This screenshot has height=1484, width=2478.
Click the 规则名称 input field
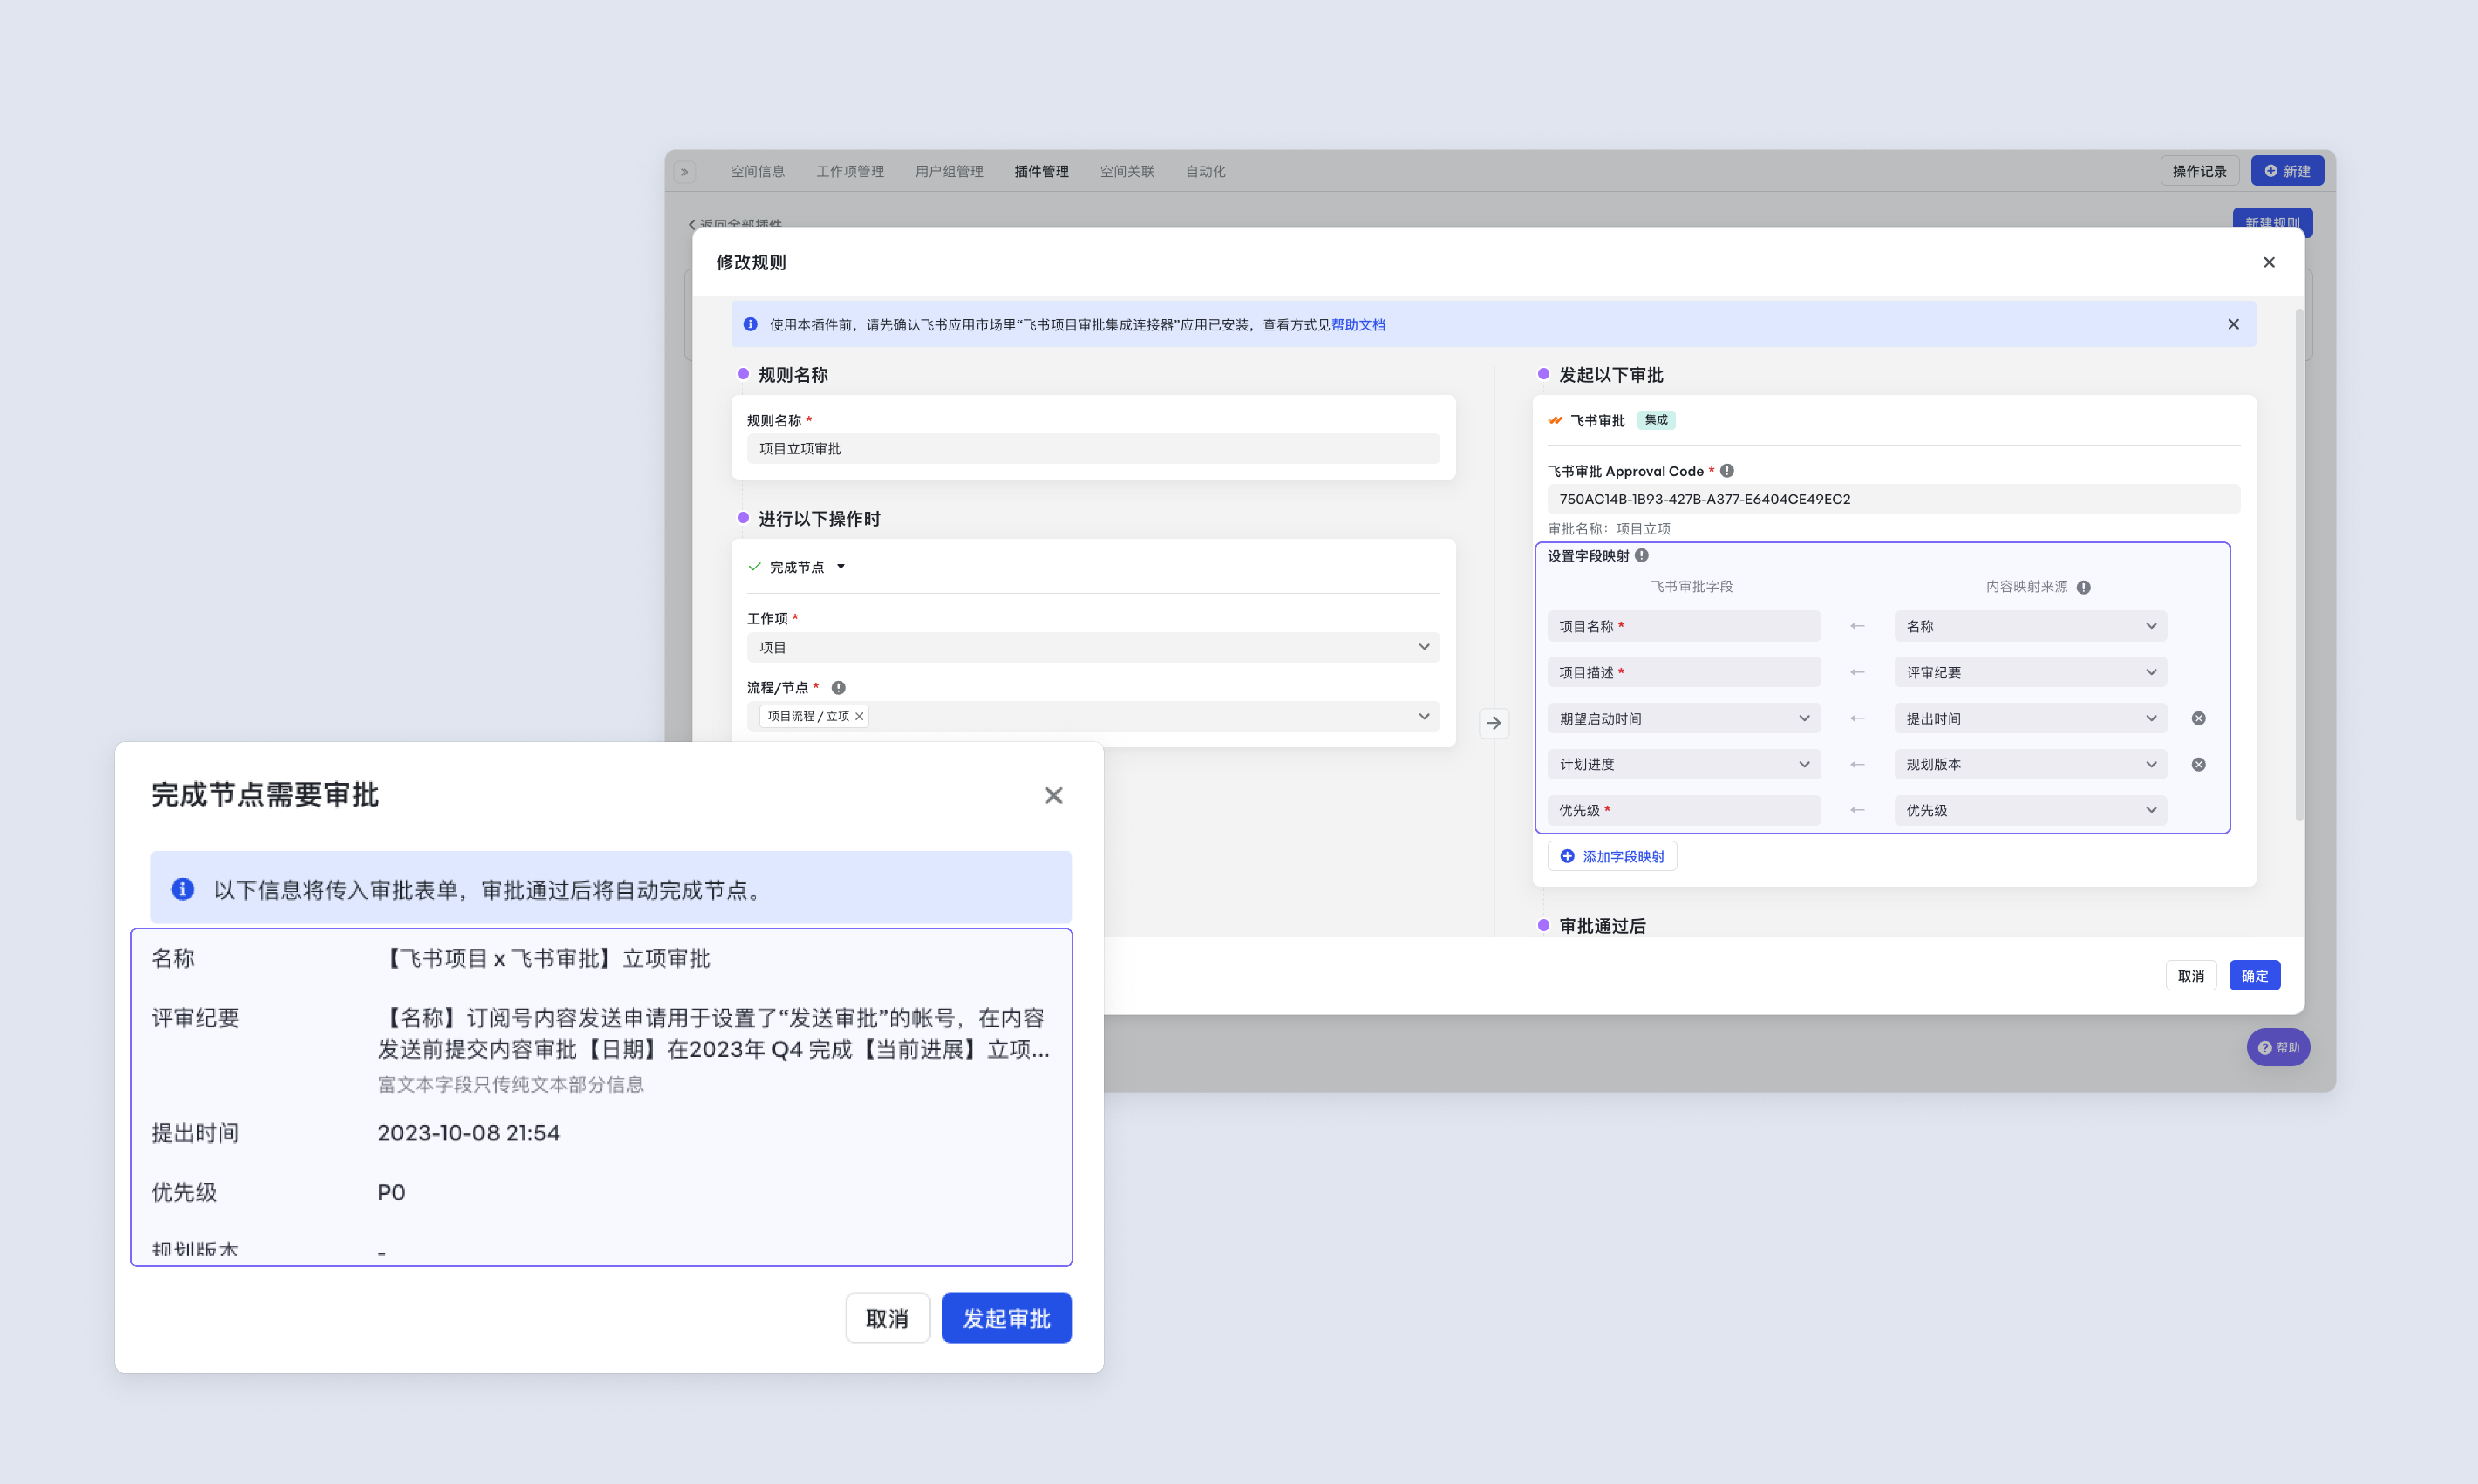(x=1093, y=449)
